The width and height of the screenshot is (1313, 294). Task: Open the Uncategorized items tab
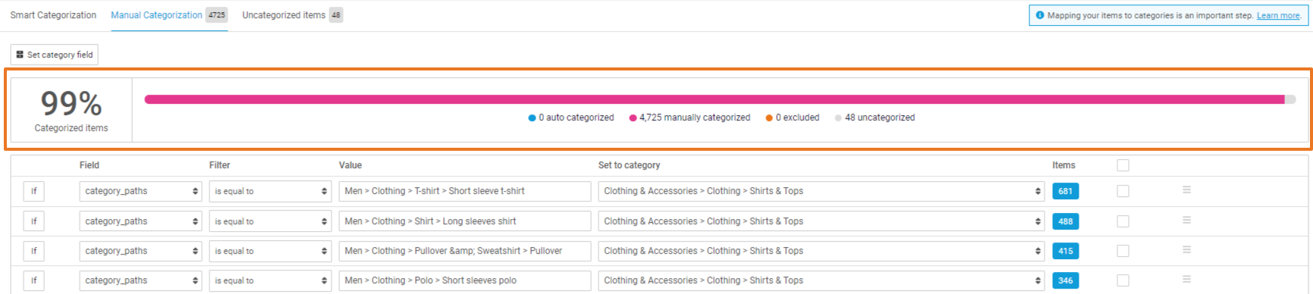coord(292,15)
